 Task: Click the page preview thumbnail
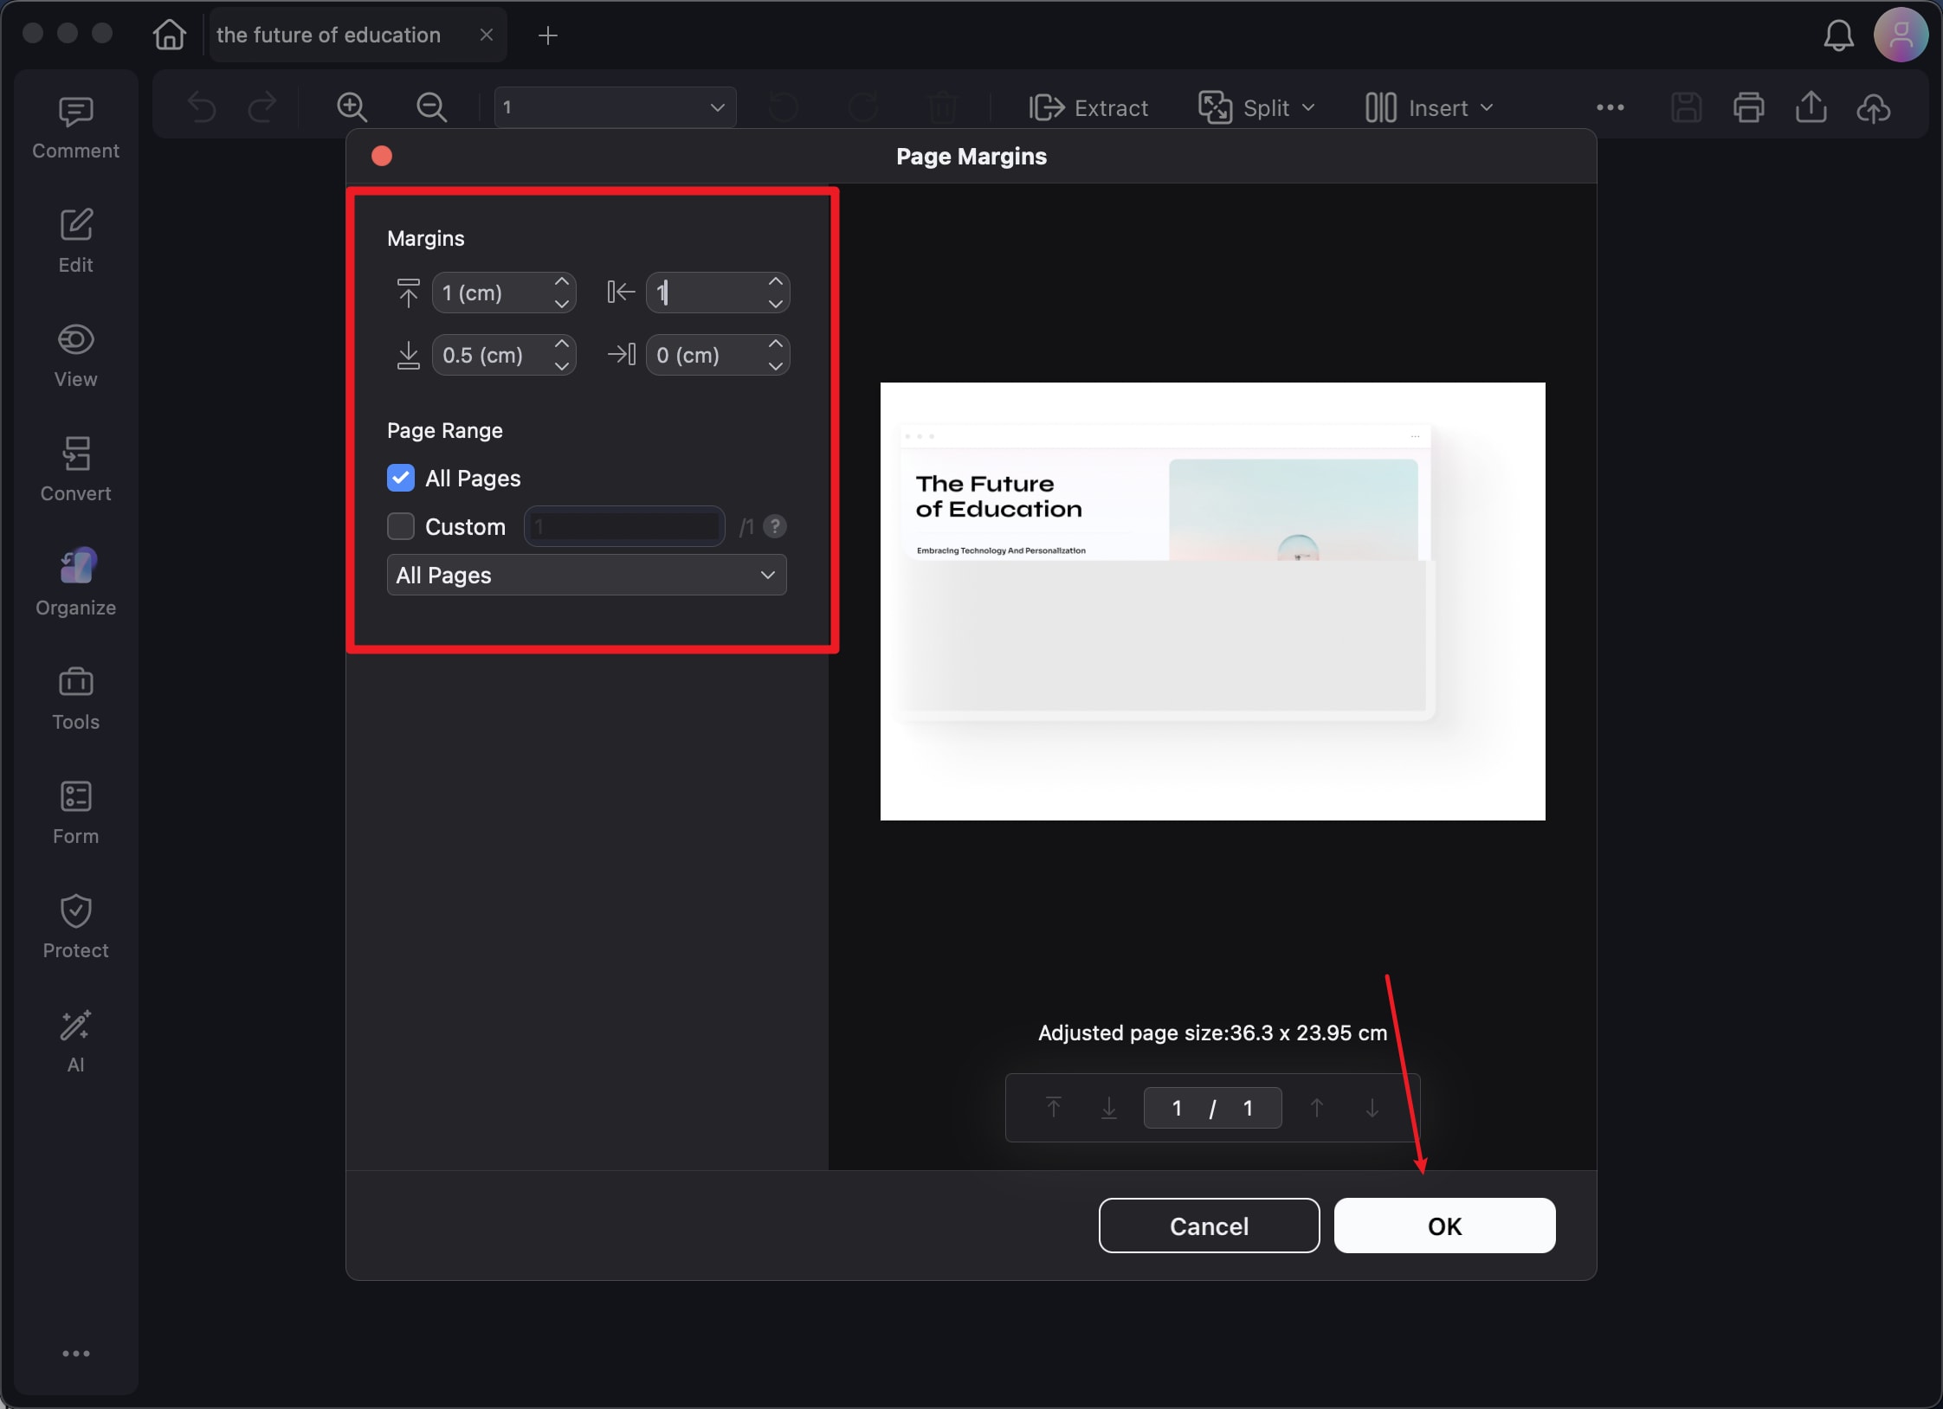[1212, 602]
